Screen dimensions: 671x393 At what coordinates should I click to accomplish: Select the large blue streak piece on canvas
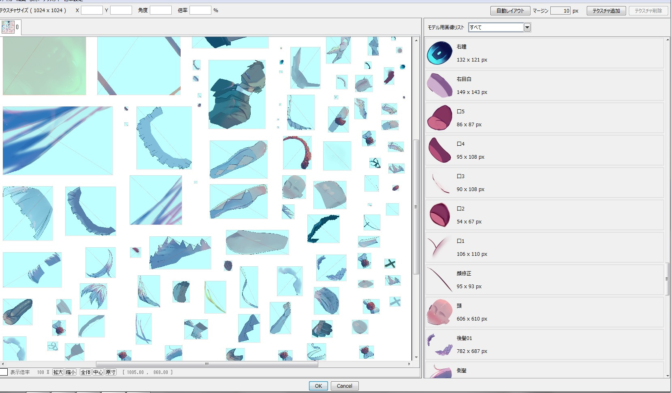(58, 140)
